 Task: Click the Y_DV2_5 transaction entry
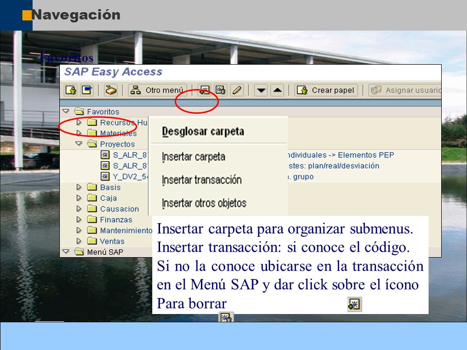[x=130, y=176]
